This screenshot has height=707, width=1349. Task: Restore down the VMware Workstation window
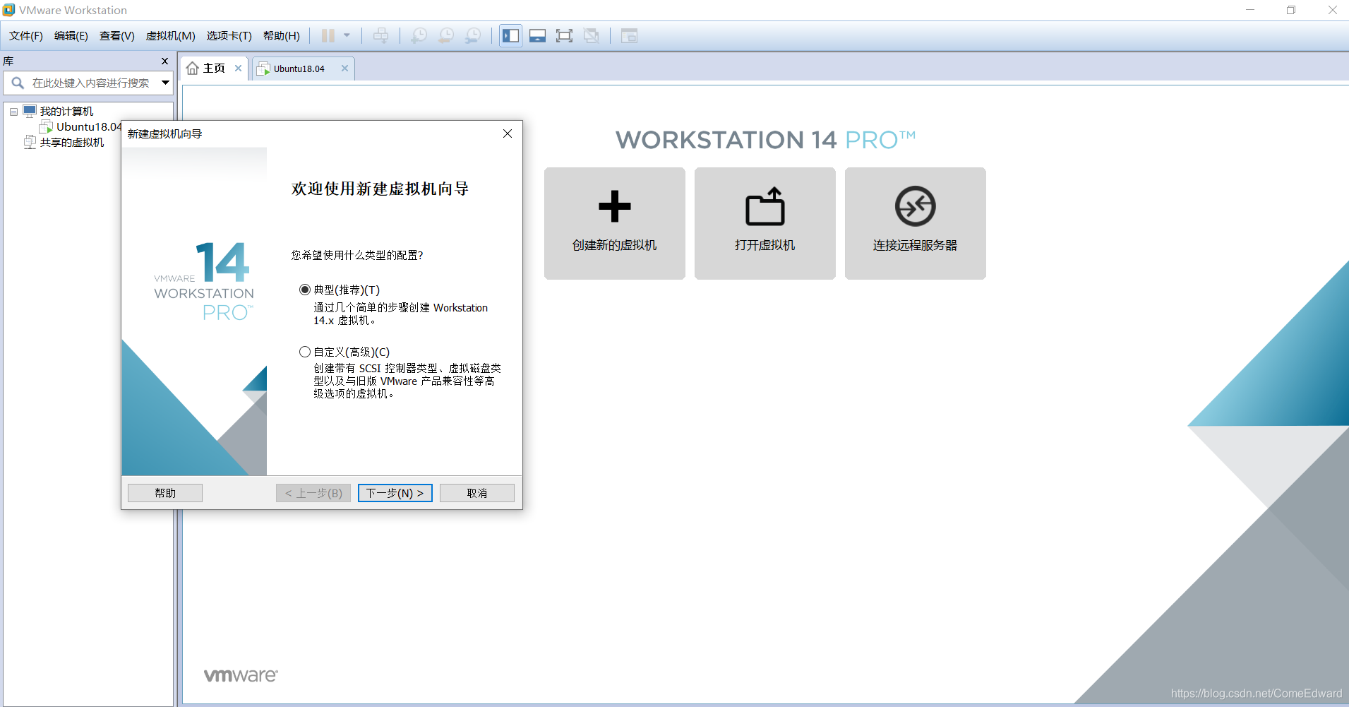1291,10
